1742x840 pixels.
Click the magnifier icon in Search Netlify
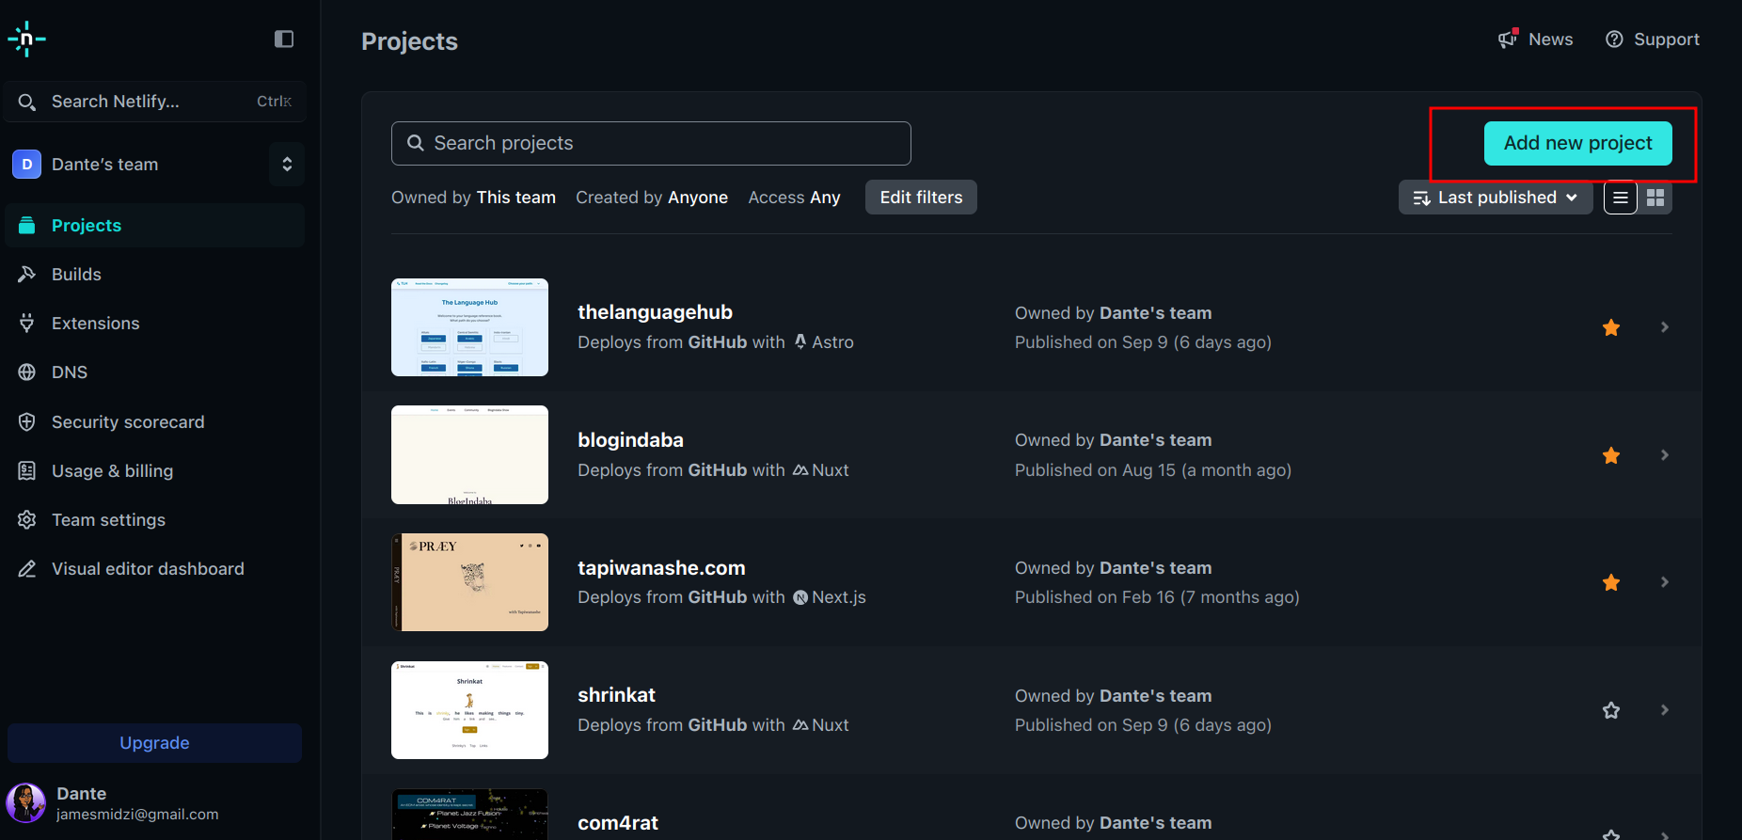click(x=27, y=102)
